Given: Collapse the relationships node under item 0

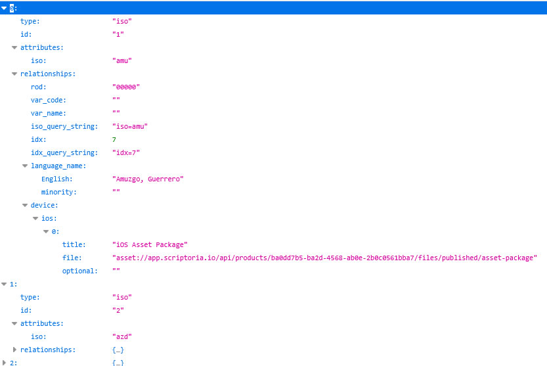Looking at the screenshot, I should pyautogui.click(x=15, y=74).
